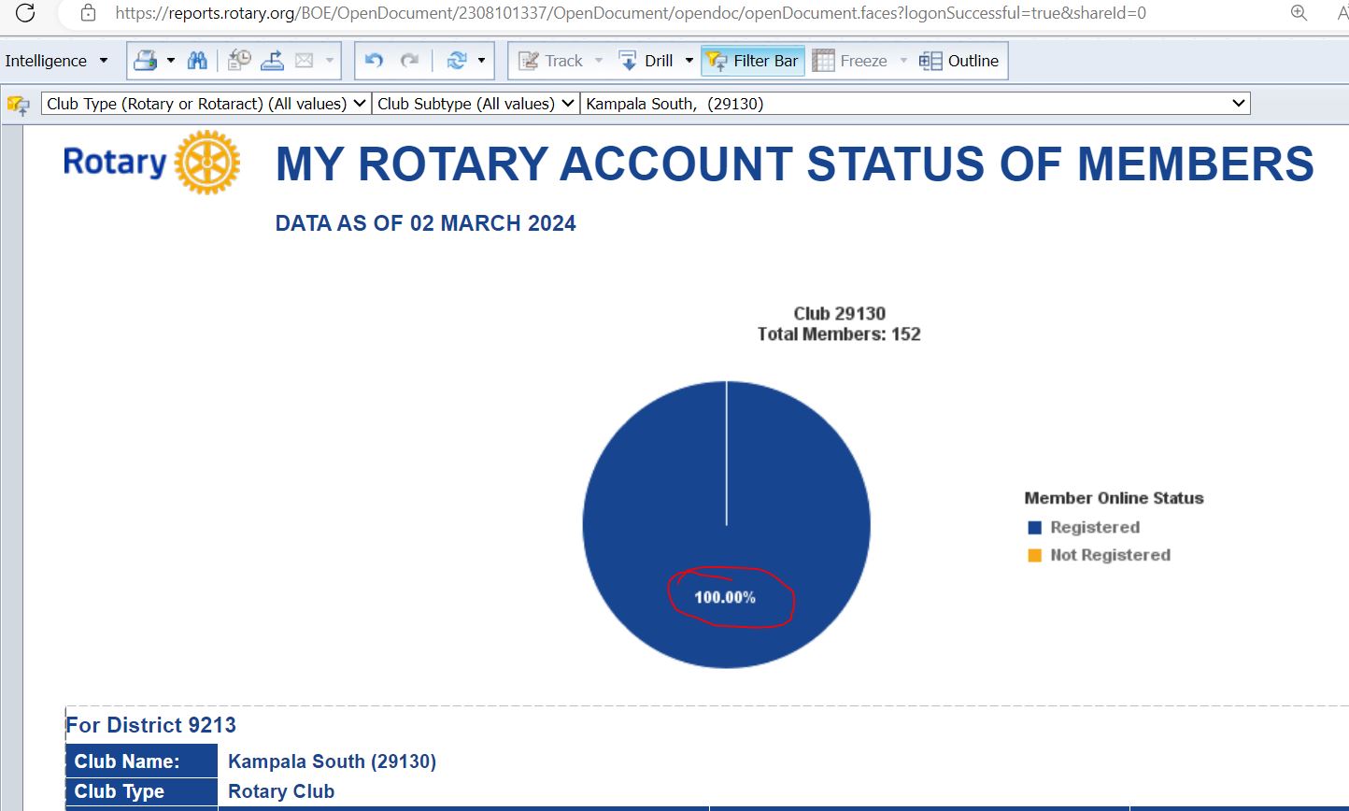Click the Member Online Status legend title
Viewport: 1349px width, 811px height.
[1114, 498]
